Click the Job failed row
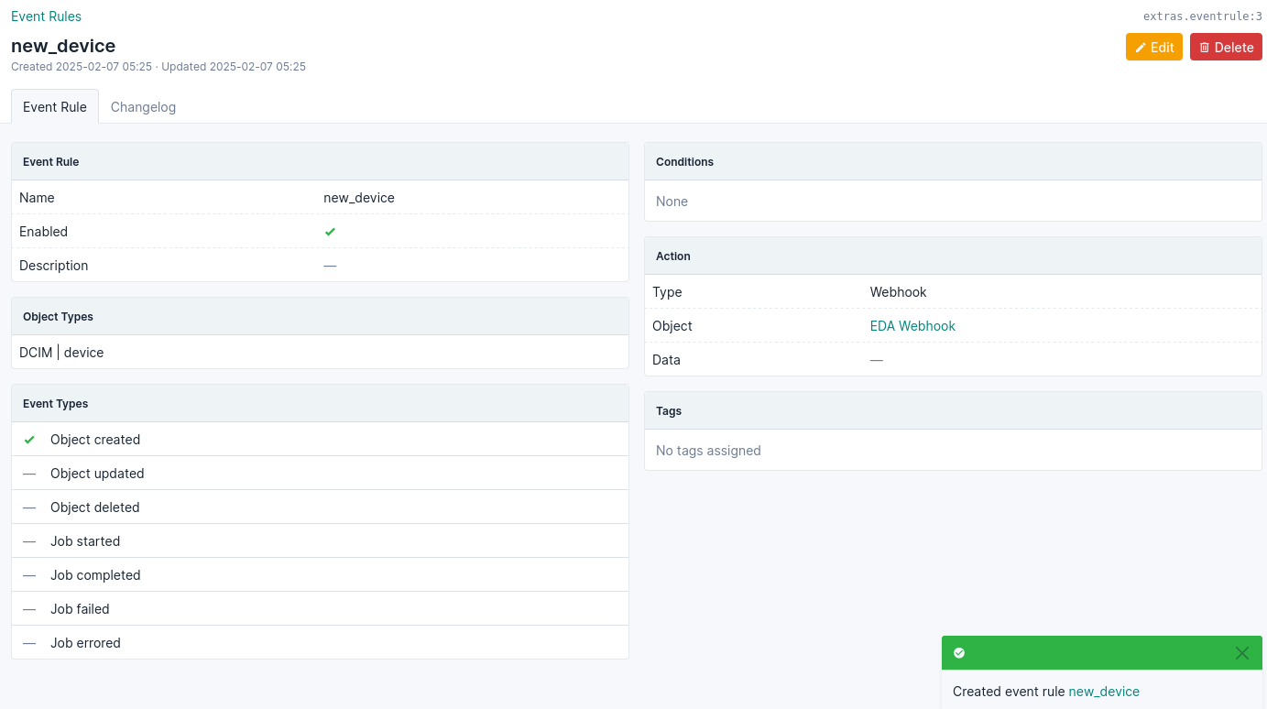The height and width of the screenshot is (709, 1267). pos(320,609)
